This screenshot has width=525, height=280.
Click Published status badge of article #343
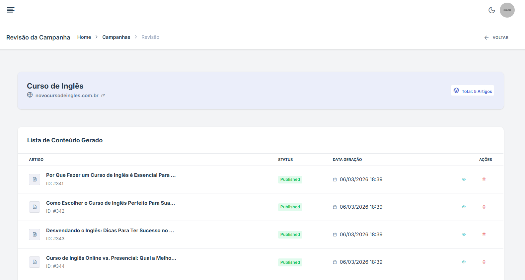click(290, 235)
